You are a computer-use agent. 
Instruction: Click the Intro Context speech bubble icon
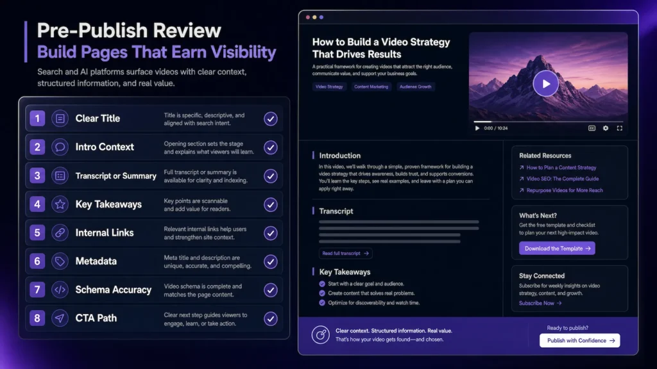(60, 147)
